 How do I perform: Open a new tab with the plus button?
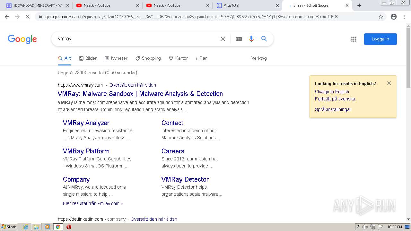tap(359, 5)
